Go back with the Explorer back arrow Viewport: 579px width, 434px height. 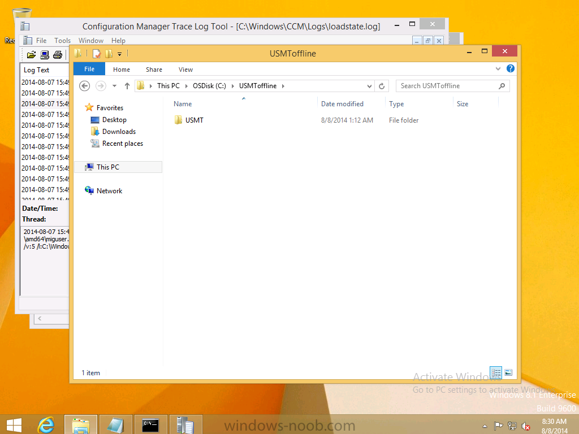[x=85, y=86]
